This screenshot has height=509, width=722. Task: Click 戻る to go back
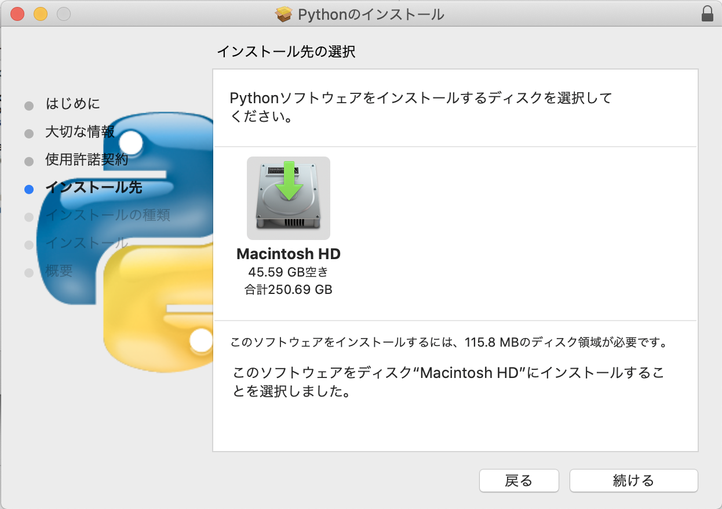519,481
